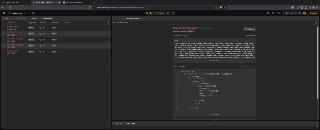Open the Problem List panel
320x130 pixels.
click(15, 13)
